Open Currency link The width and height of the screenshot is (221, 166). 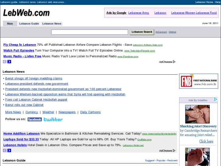pyautogui.click(x=32, y=112)
